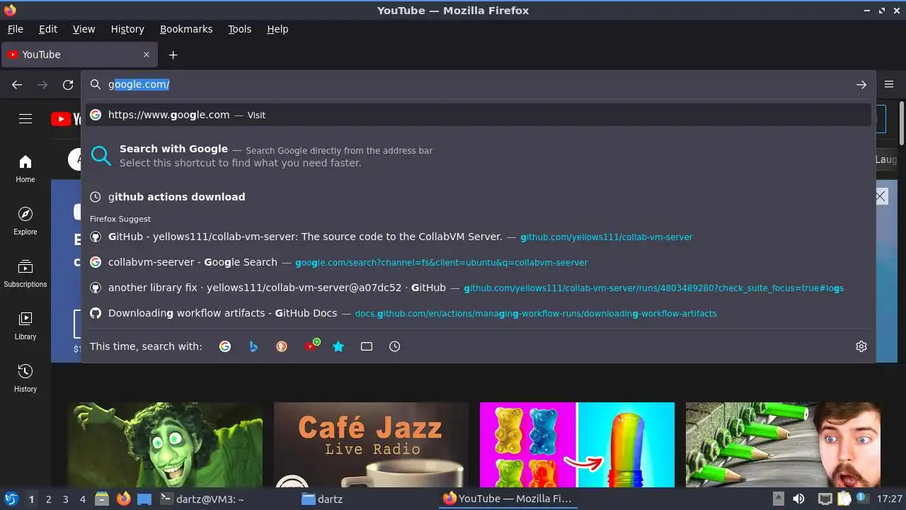This screenshot has height=510, width=906.
Task: Open the History menu in the menu bar
Action: point(127,29)
